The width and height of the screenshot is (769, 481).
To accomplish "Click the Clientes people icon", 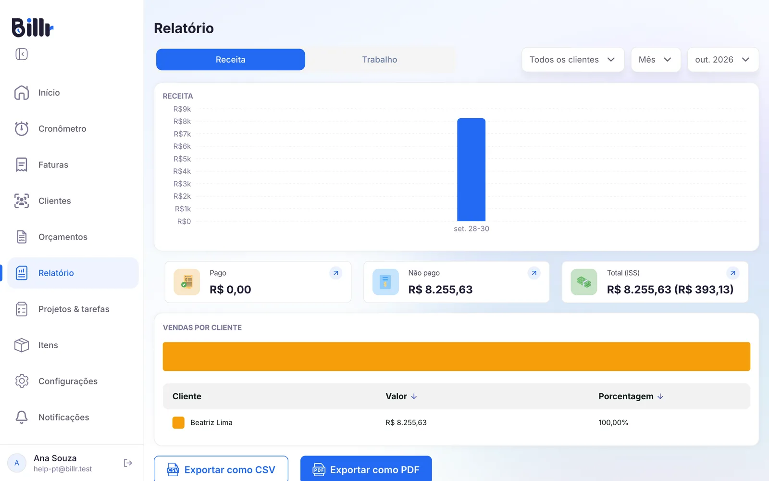I will [x=22, y=201].
